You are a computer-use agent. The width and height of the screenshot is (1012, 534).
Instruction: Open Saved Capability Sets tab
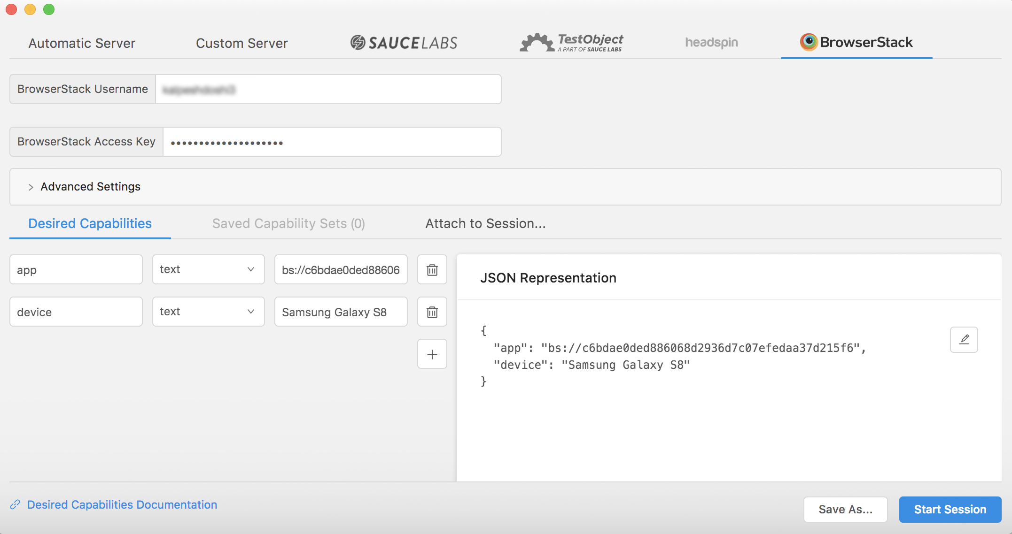[288, 223]
